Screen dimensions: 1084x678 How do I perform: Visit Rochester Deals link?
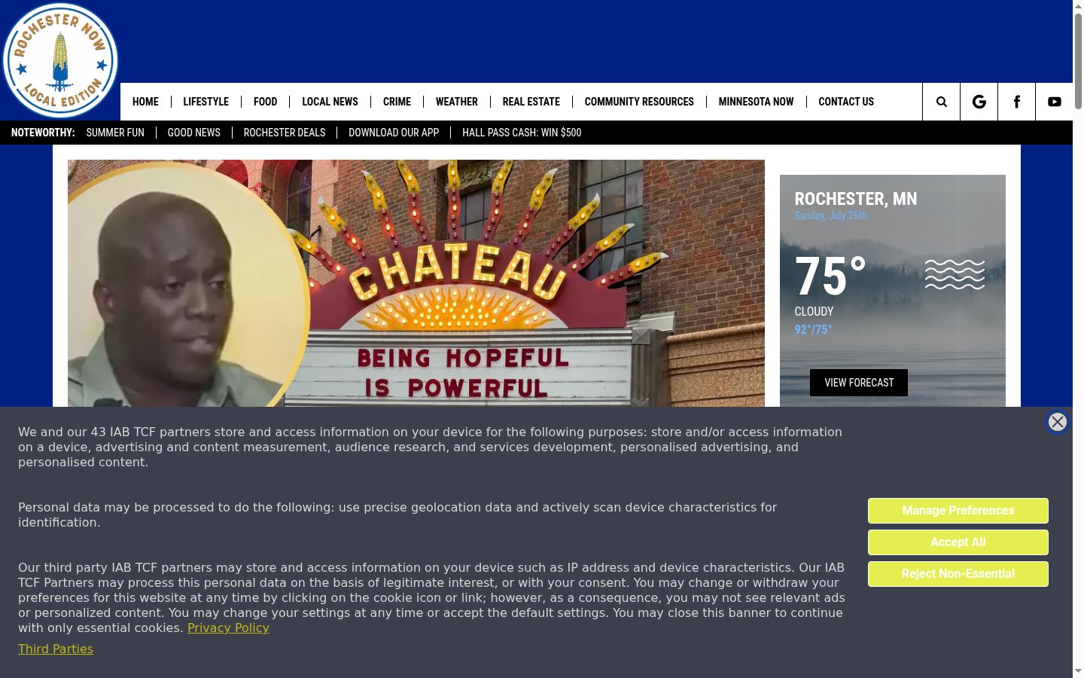(x=285, y=133)
